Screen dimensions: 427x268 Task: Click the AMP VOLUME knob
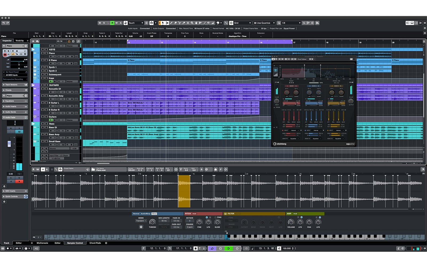pyautogui.click(x=291, y=222)
